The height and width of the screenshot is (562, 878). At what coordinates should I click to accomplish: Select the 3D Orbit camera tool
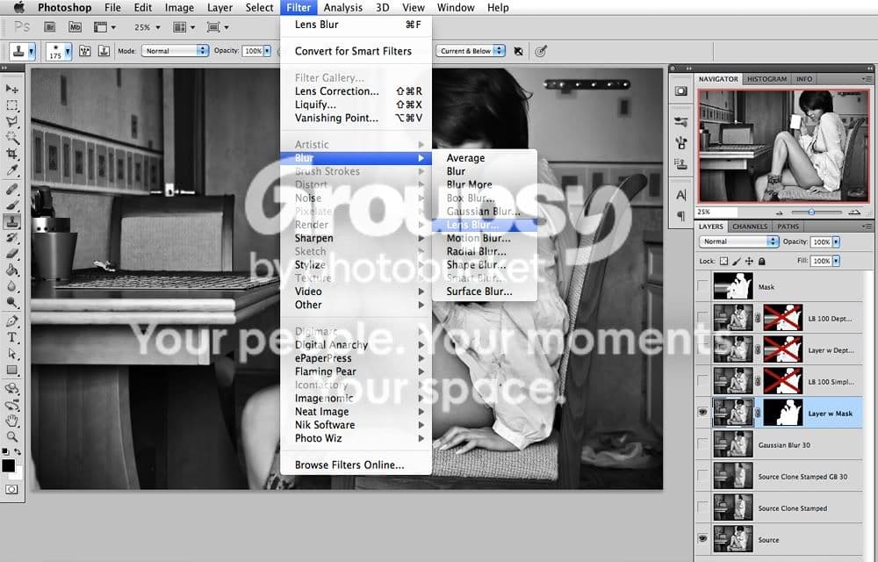(11, 406)
